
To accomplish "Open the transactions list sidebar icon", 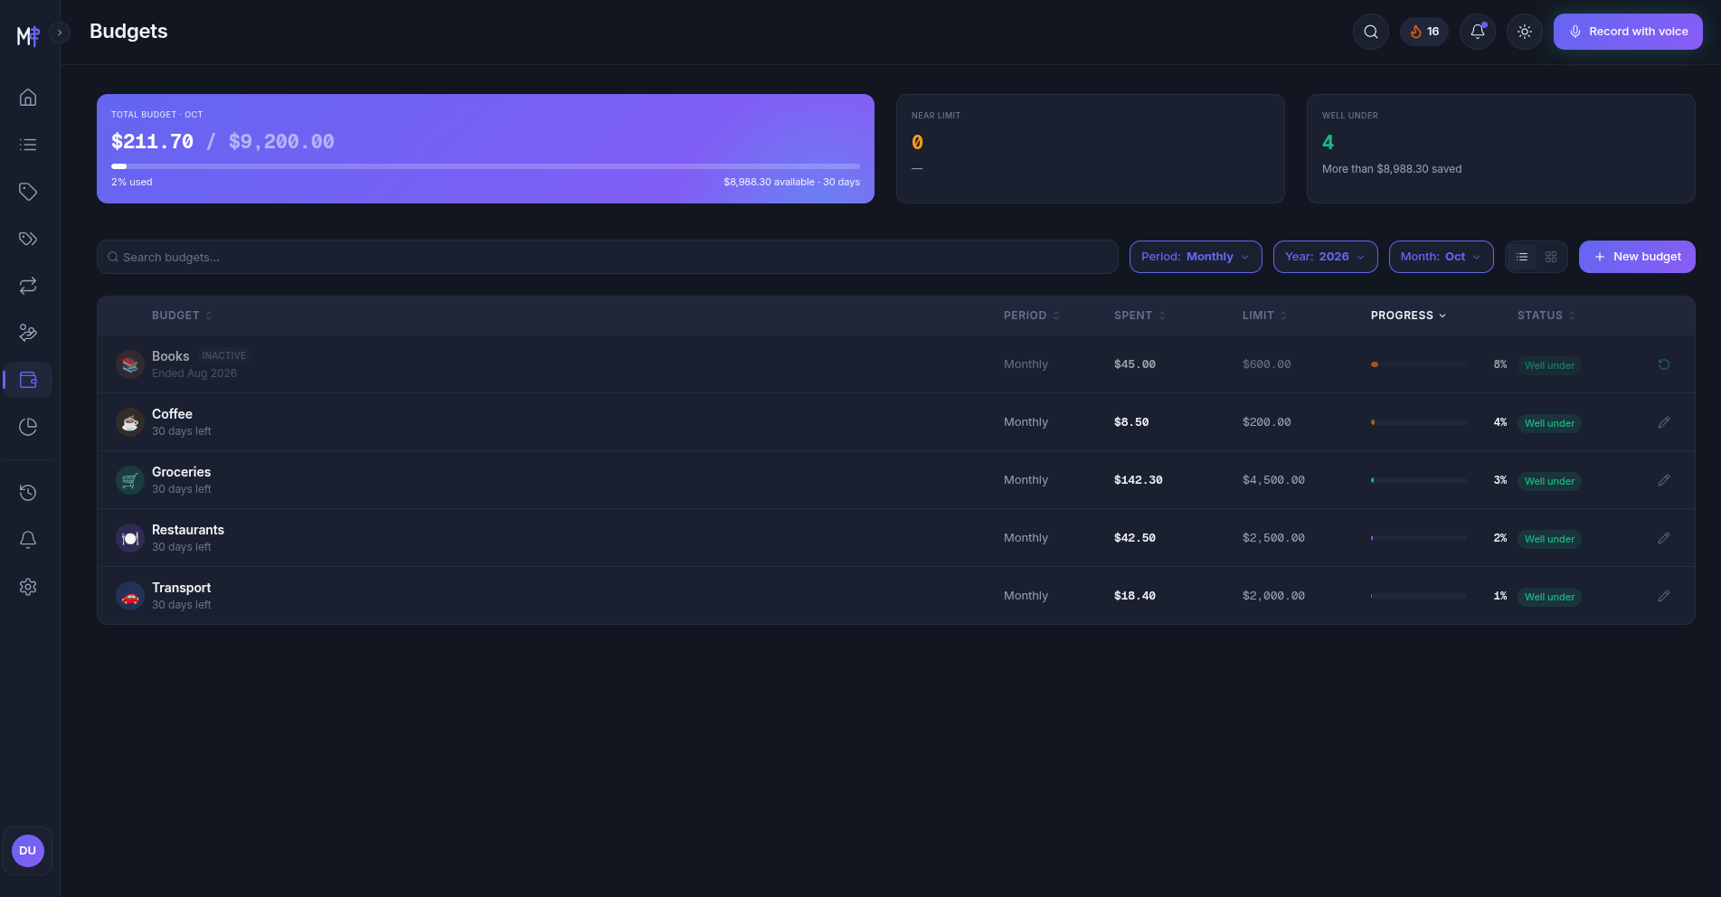I will pos(28,145).
